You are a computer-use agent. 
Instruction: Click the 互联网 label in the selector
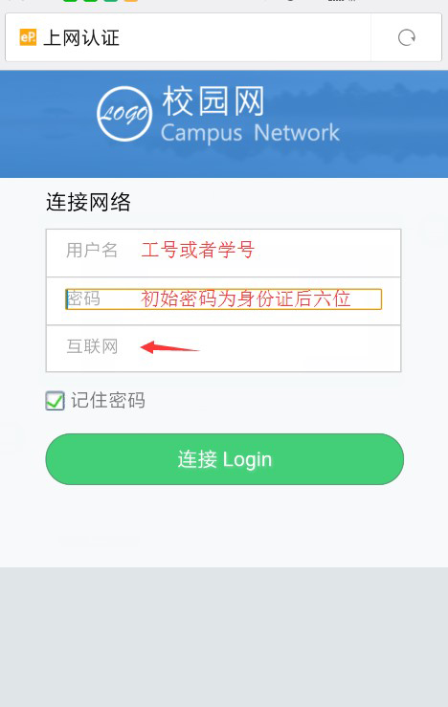pos(93,346)
